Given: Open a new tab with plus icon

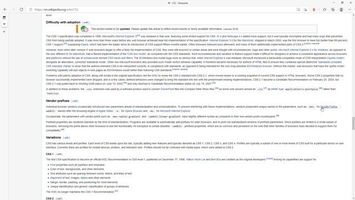Looking at the screenshot, I should pyautogui.click(x=4, y=32).
